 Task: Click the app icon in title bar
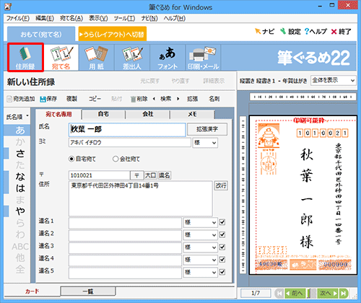[x=8, y=6]
